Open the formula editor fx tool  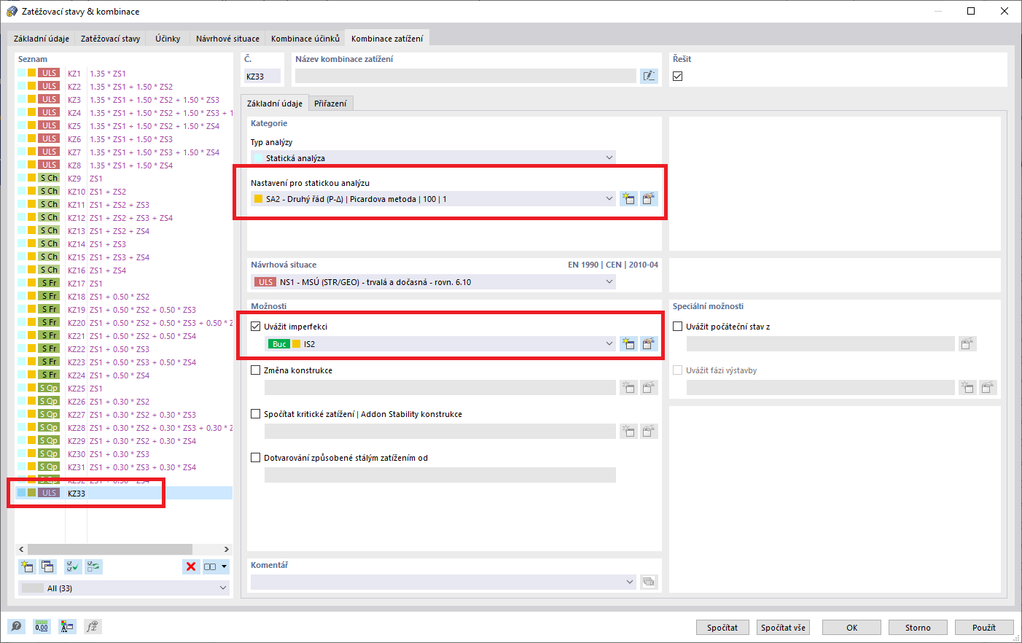tap(93, 626)
